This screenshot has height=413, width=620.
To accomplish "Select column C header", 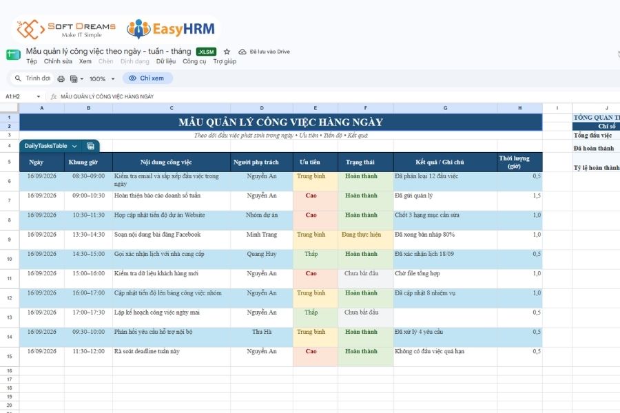I will click(172, 108).
